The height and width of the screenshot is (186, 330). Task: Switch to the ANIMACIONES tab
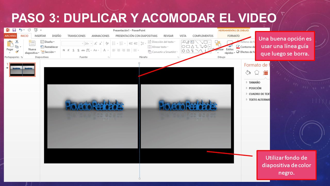coord(101,36)
